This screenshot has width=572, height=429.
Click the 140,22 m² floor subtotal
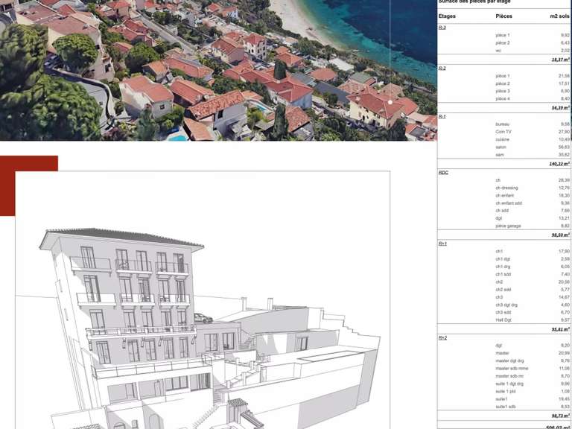click(559, 164)
